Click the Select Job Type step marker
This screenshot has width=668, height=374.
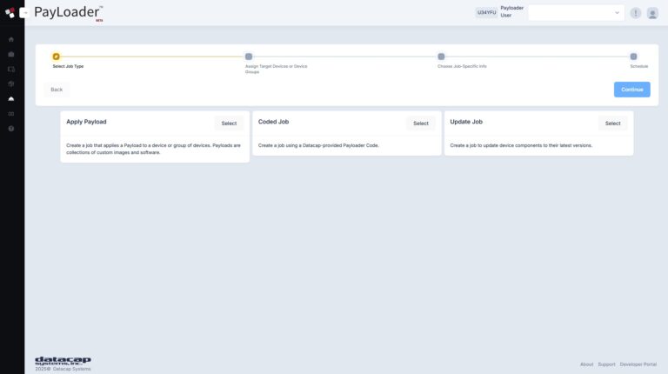(x=57, y=57)
